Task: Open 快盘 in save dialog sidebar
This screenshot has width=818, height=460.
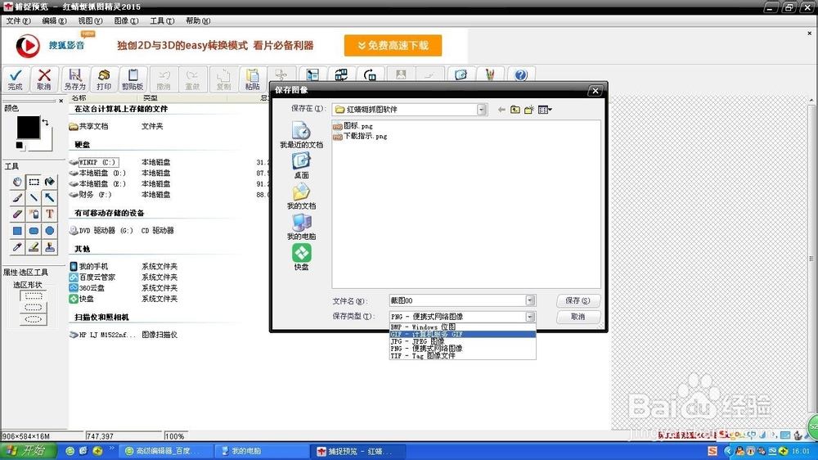Action: [x=302, y=257]
